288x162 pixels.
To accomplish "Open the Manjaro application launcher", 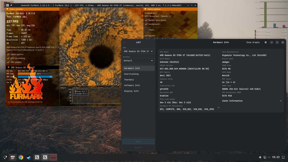I will 5,157.
